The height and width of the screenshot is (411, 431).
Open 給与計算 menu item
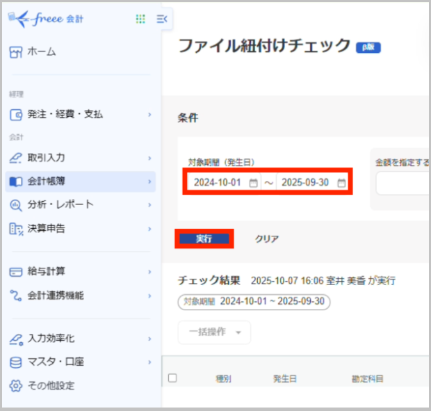(80, 272)
